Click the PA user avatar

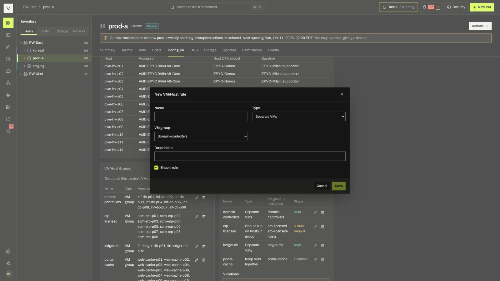tap(9, 274)
